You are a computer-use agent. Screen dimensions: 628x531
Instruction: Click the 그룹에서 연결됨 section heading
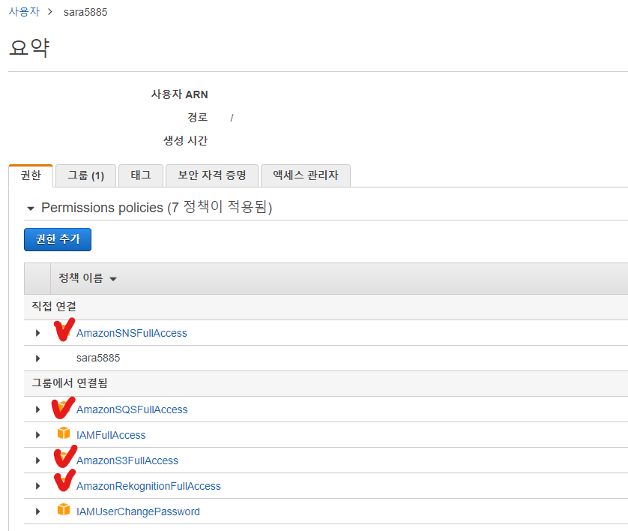70,383
